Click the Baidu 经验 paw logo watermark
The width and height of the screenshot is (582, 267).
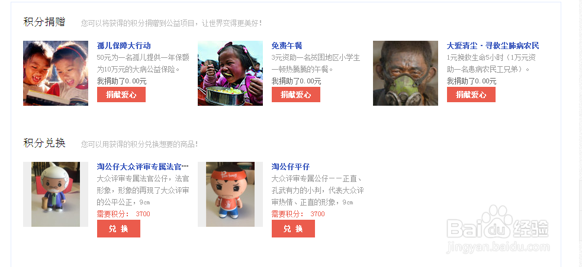tap(497, 223)
